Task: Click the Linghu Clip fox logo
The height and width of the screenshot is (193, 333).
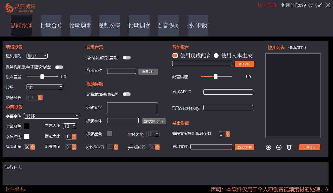Action: click(x=9, y=7)
